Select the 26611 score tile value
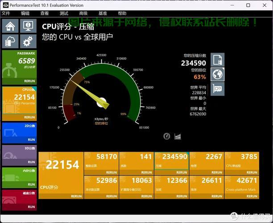Screen dimensions: 273x223 point(212,180)
